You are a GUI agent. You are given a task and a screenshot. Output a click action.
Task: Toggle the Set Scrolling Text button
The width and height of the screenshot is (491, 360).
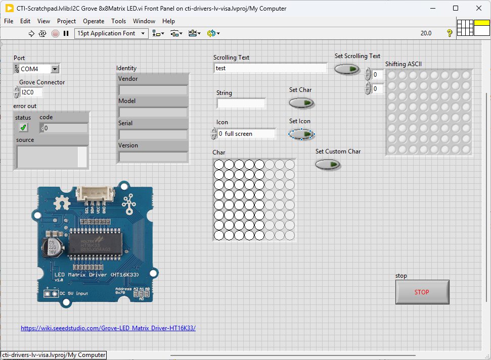[x=347, y=69]
